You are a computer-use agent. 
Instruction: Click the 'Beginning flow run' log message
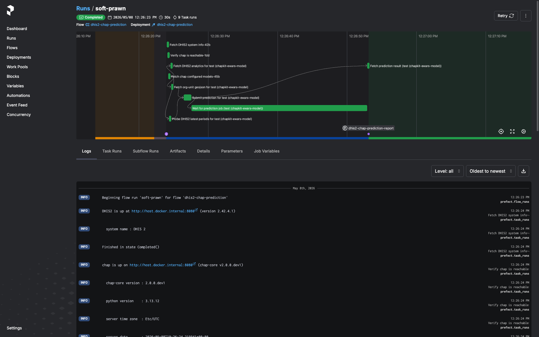165,198
